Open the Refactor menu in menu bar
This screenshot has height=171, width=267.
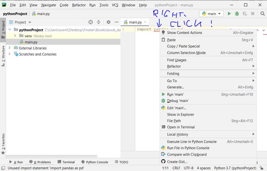[x=79, y=5]
